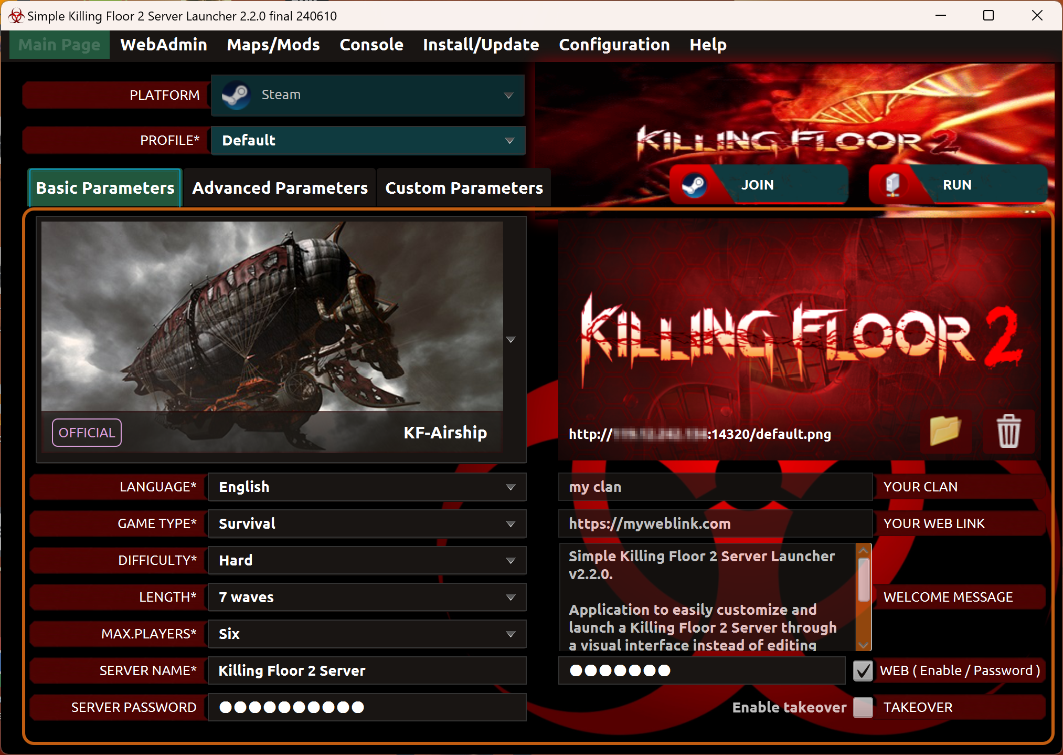Expand the map selection dropdown arrow
1063x755 pixels.
[x=511, y=340]
